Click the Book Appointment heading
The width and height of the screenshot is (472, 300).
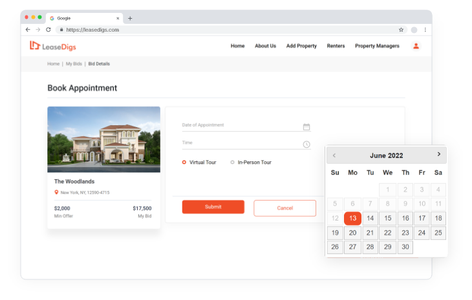tap(82, 88)
